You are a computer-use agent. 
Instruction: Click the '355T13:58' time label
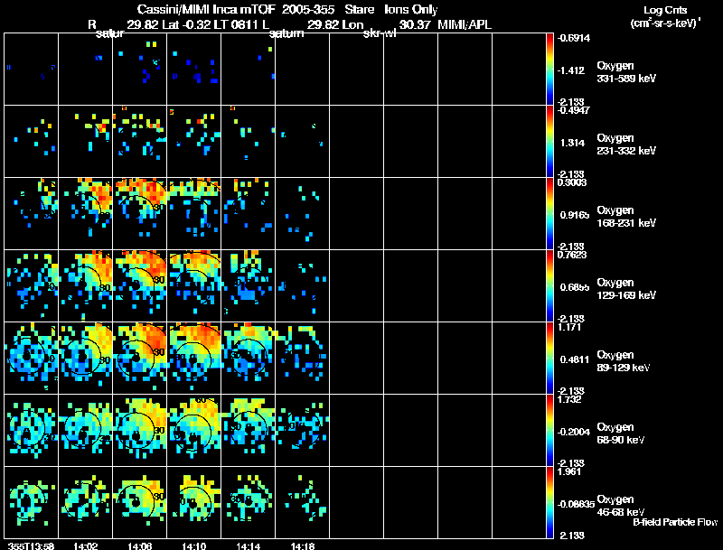point(32,545)
